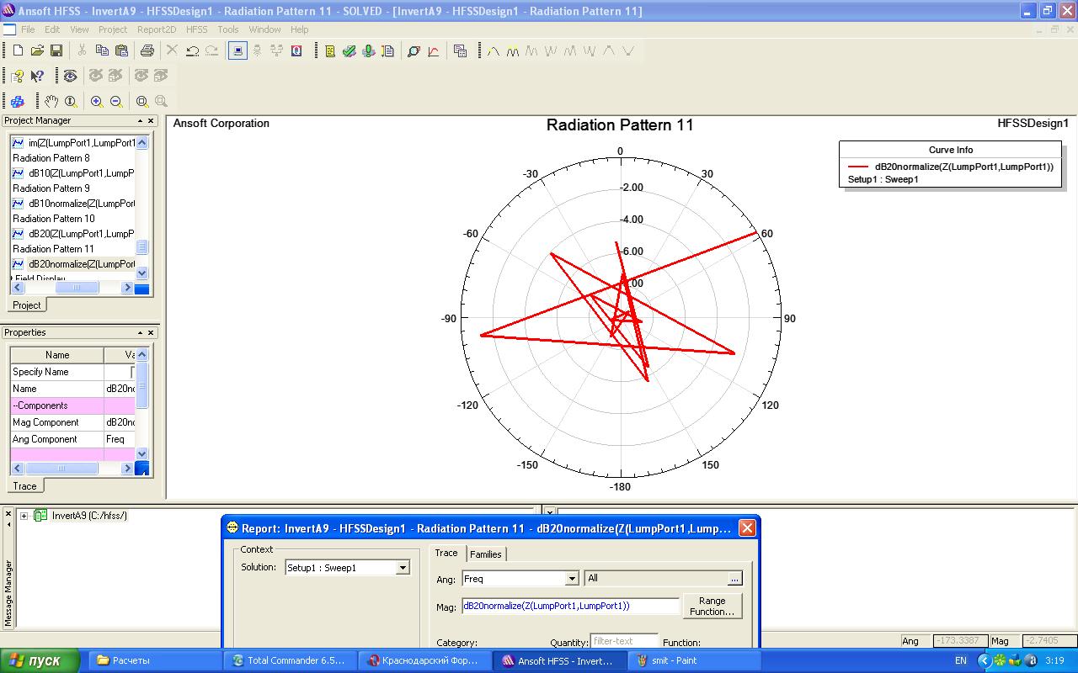Click the Show/Hide eye icon

(x=70, y=77)
